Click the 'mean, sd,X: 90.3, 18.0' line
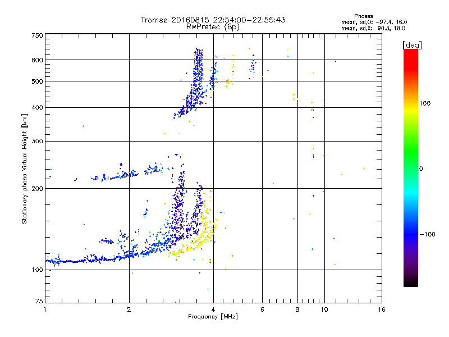 point(373,28)
